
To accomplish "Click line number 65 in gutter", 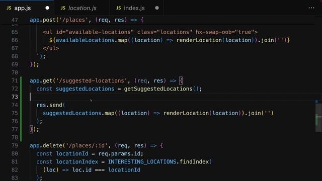I will (x=15, y=32).
